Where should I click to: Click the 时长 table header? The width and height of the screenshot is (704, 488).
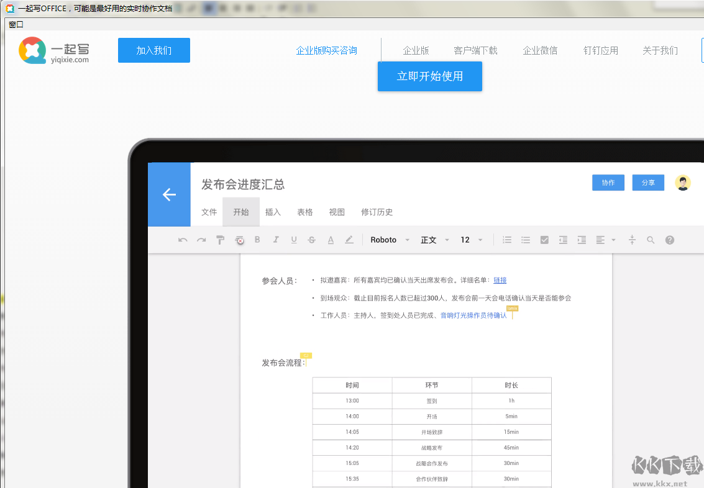[x=511, y=386]
